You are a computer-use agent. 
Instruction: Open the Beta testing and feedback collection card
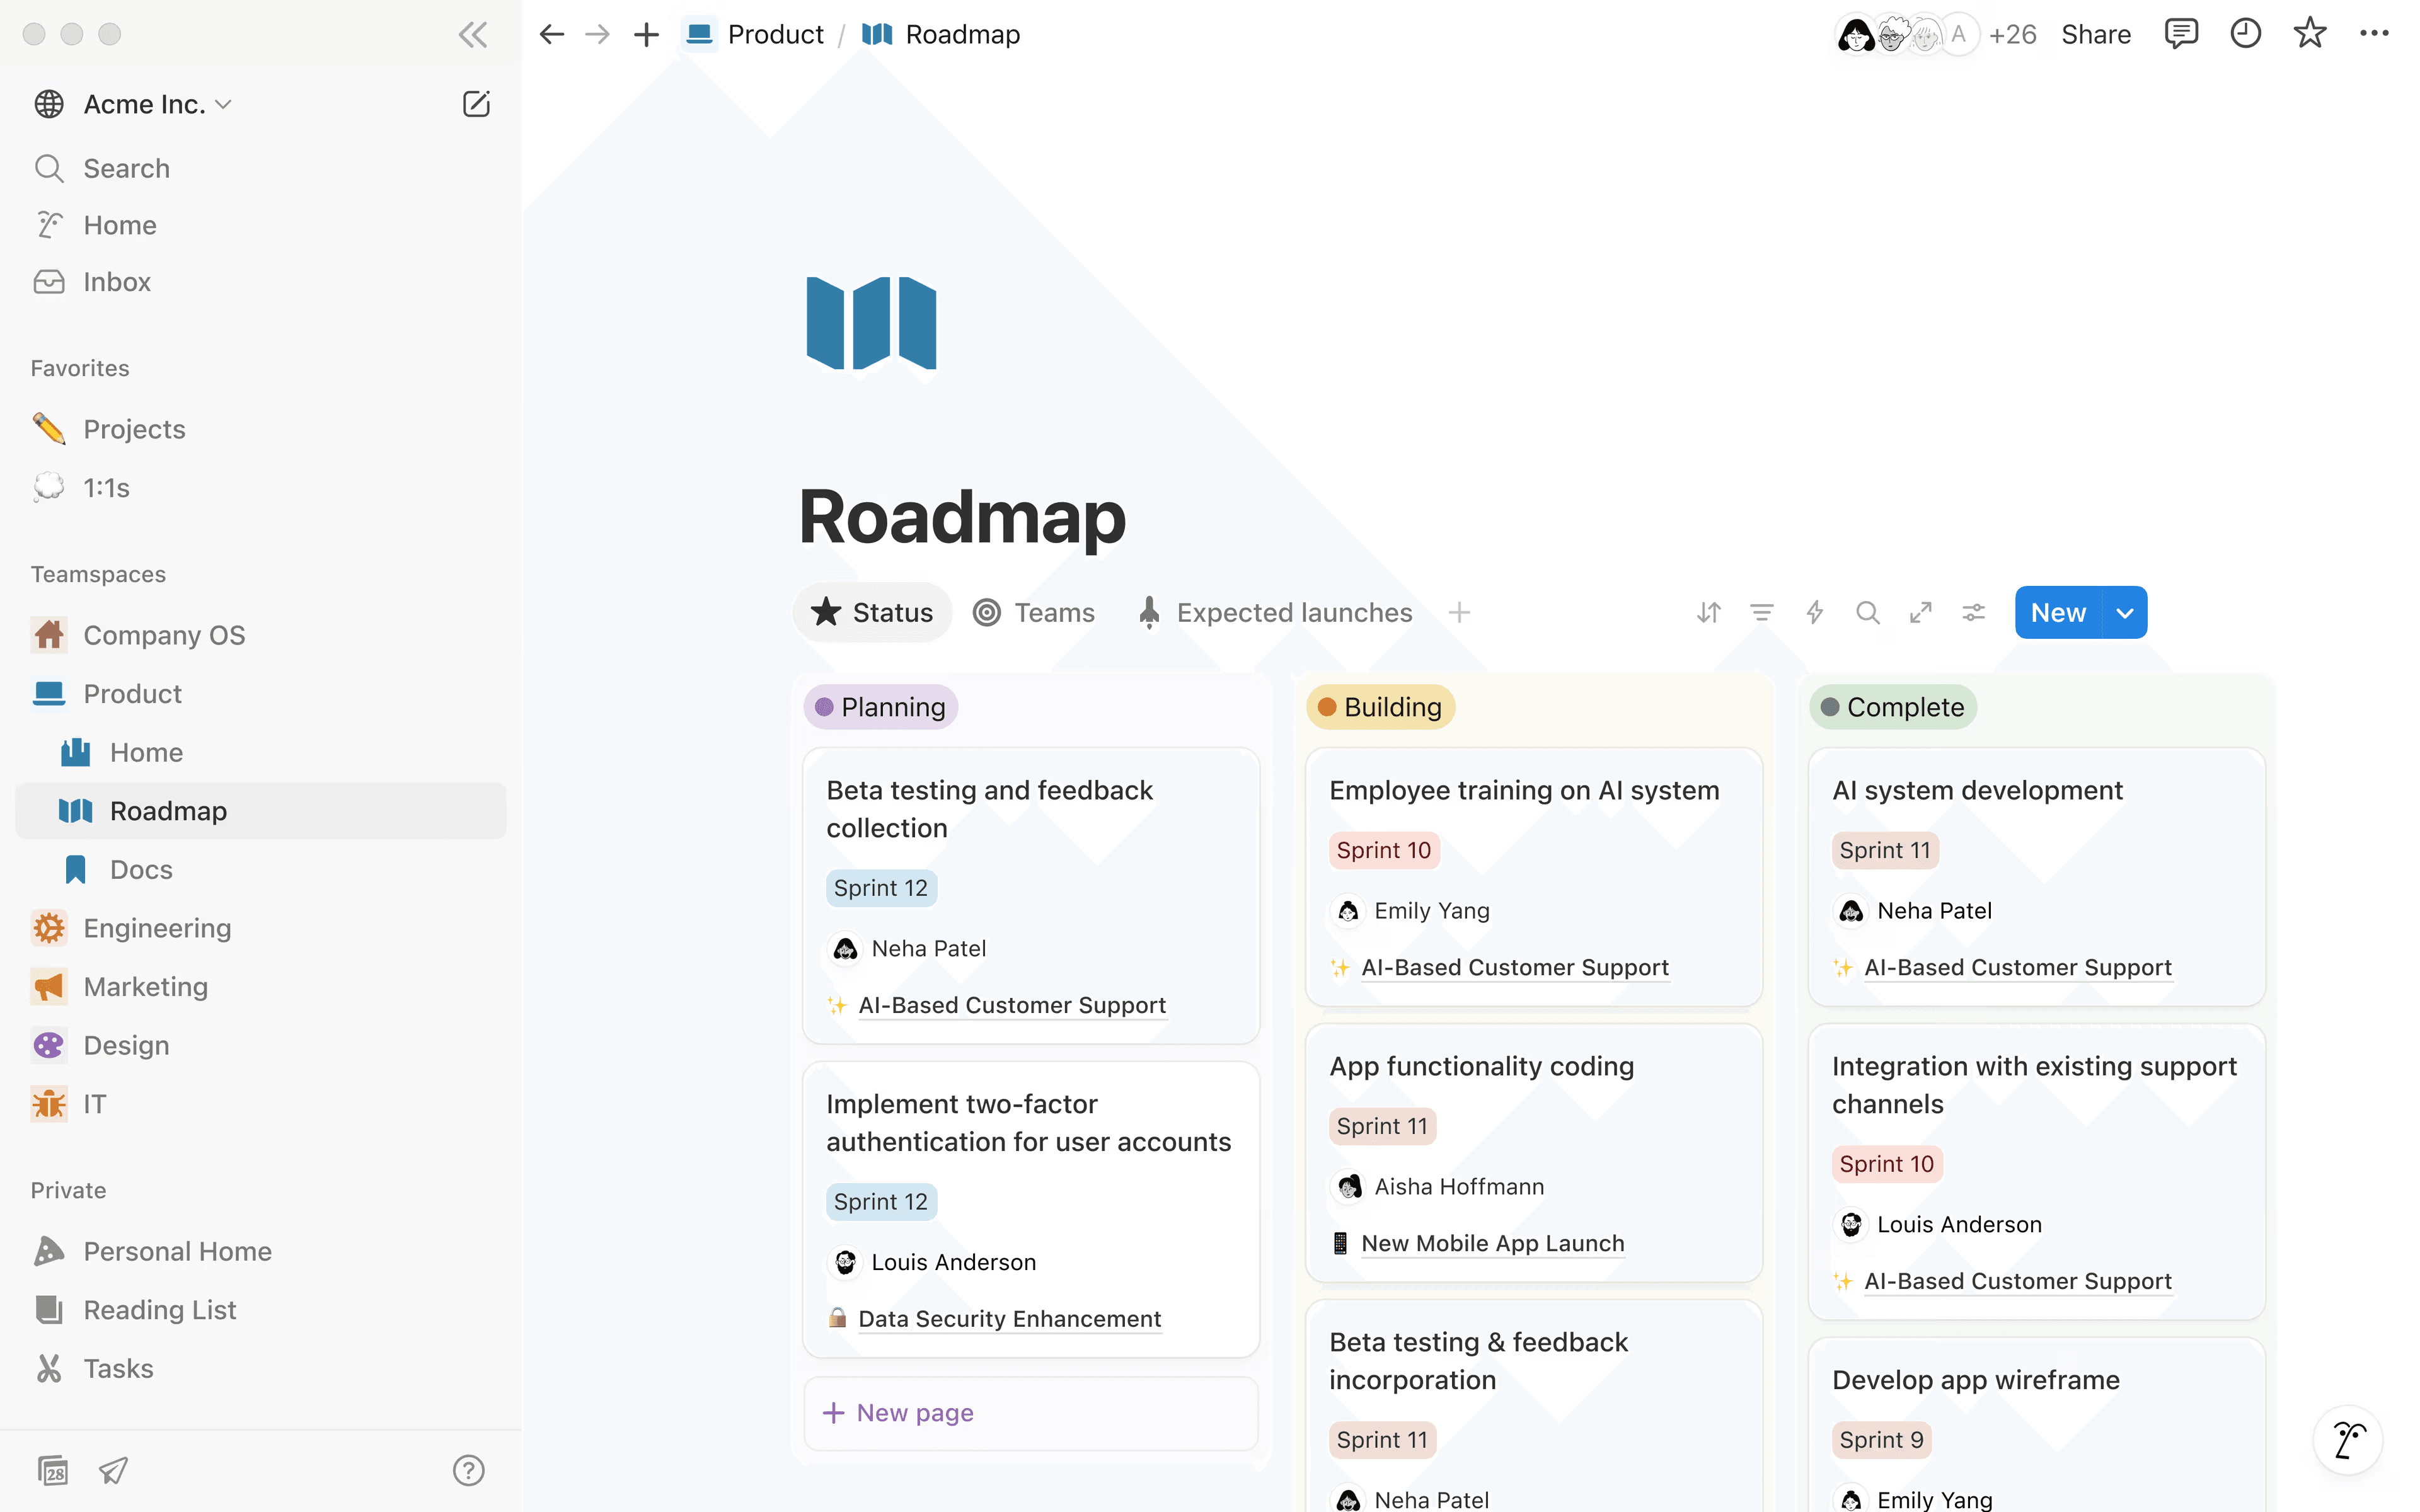1031,895
